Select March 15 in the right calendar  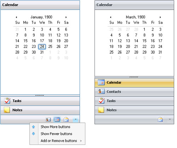click(144, 41)
